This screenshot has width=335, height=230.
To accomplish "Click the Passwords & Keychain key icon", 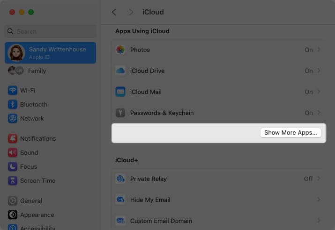I will pyautogui.click(x=120, y=113).
